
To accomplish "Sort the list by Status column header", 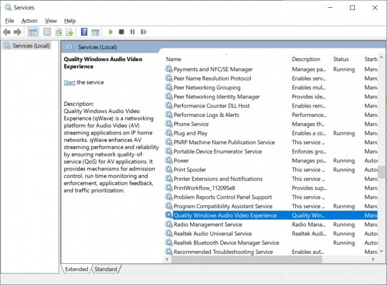I will click(x=341, y=59).
